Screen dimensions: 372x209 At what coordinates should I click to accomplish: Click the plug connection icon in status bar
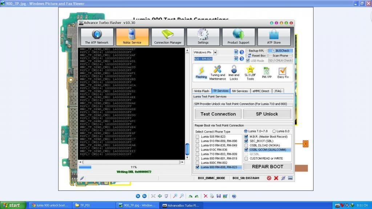click(x=283, y=178)
